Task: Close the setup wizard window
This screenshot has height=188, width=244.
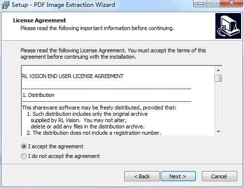Action: click(231, 3)
